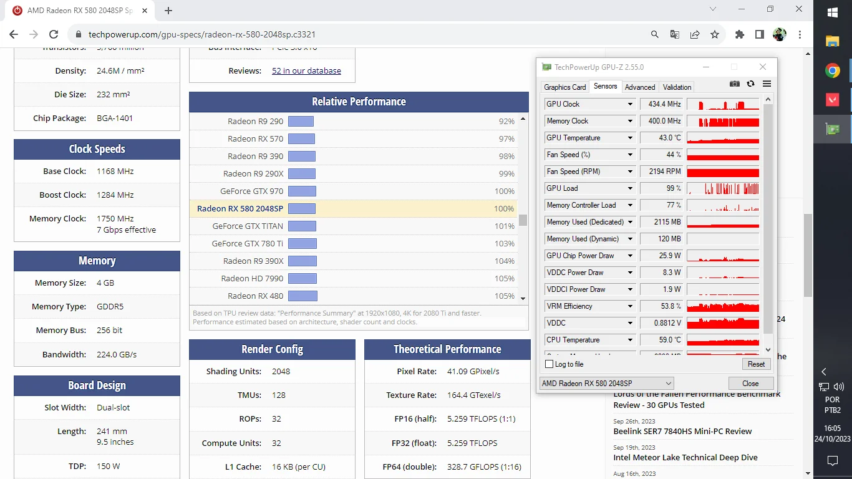Select the AMD Radeon RX 580 browser tab
The height and width of the screenshot is (479, 852).
(80, 11)
